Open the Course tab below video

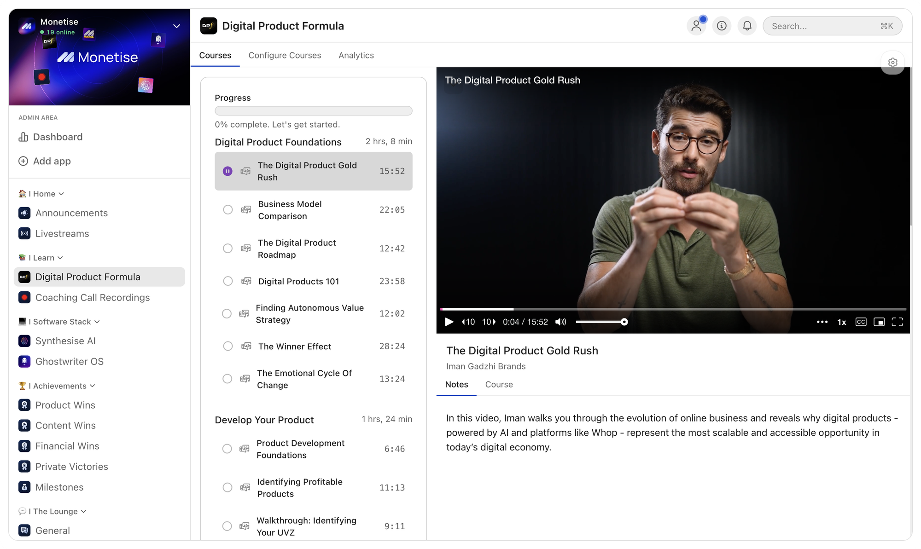499,384
